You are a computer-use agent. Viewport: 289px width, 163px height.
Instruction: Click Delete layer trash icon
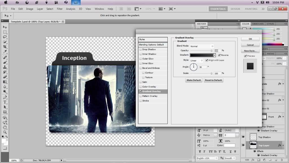tap(282, 160)
